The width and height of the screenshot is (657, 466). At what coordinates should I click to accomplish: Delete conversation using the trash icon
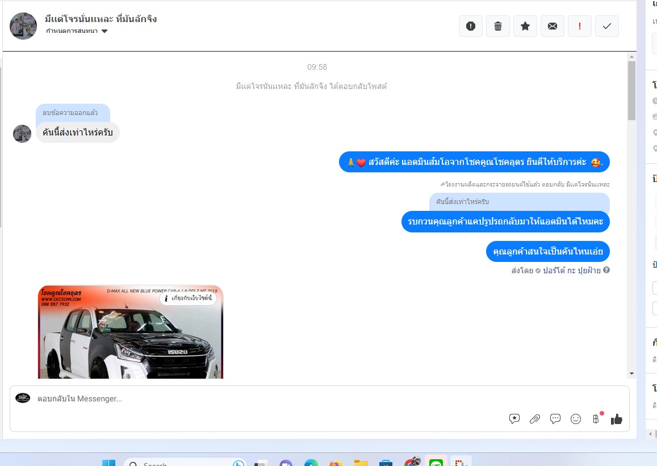coord(498,26)
